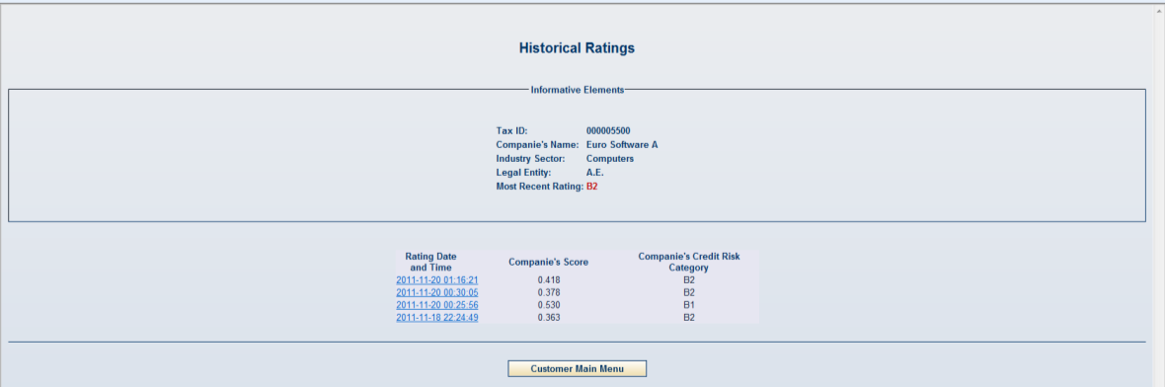Screen dimensions: 1165x387
Task: Open the 2011-11-18 22:24:49 rating link
Action: [436, 318]
